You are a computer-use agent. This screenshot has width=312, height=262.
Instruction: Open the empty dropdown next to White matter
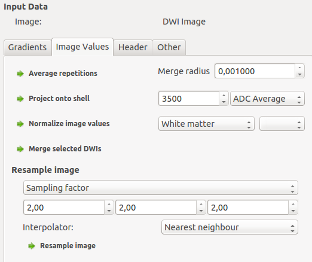[x=282, y=124]
